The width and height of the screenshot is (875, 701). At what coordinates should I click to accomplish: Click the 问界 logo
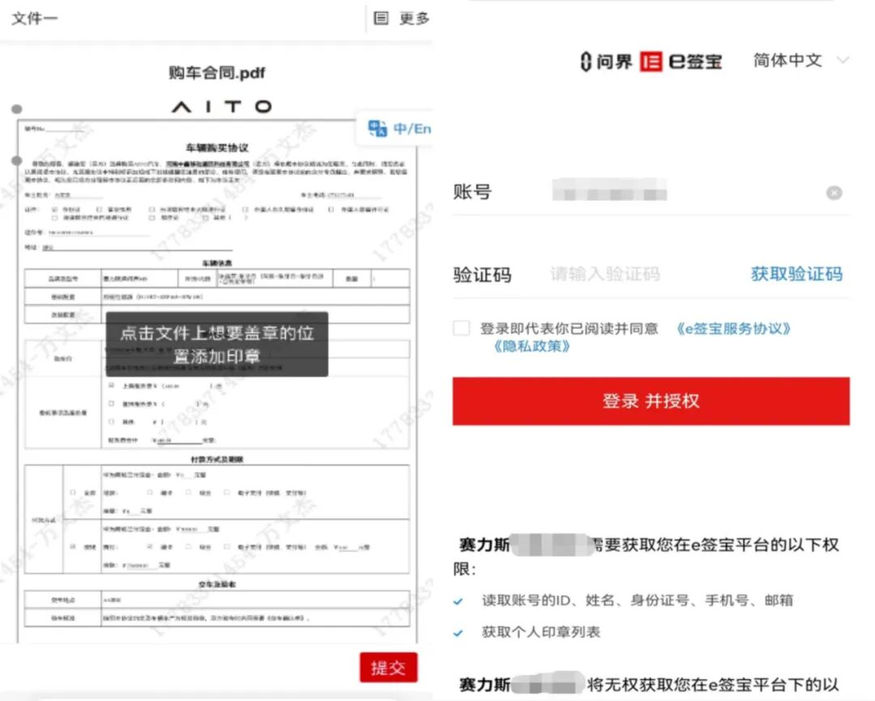[x=606, y=62]
